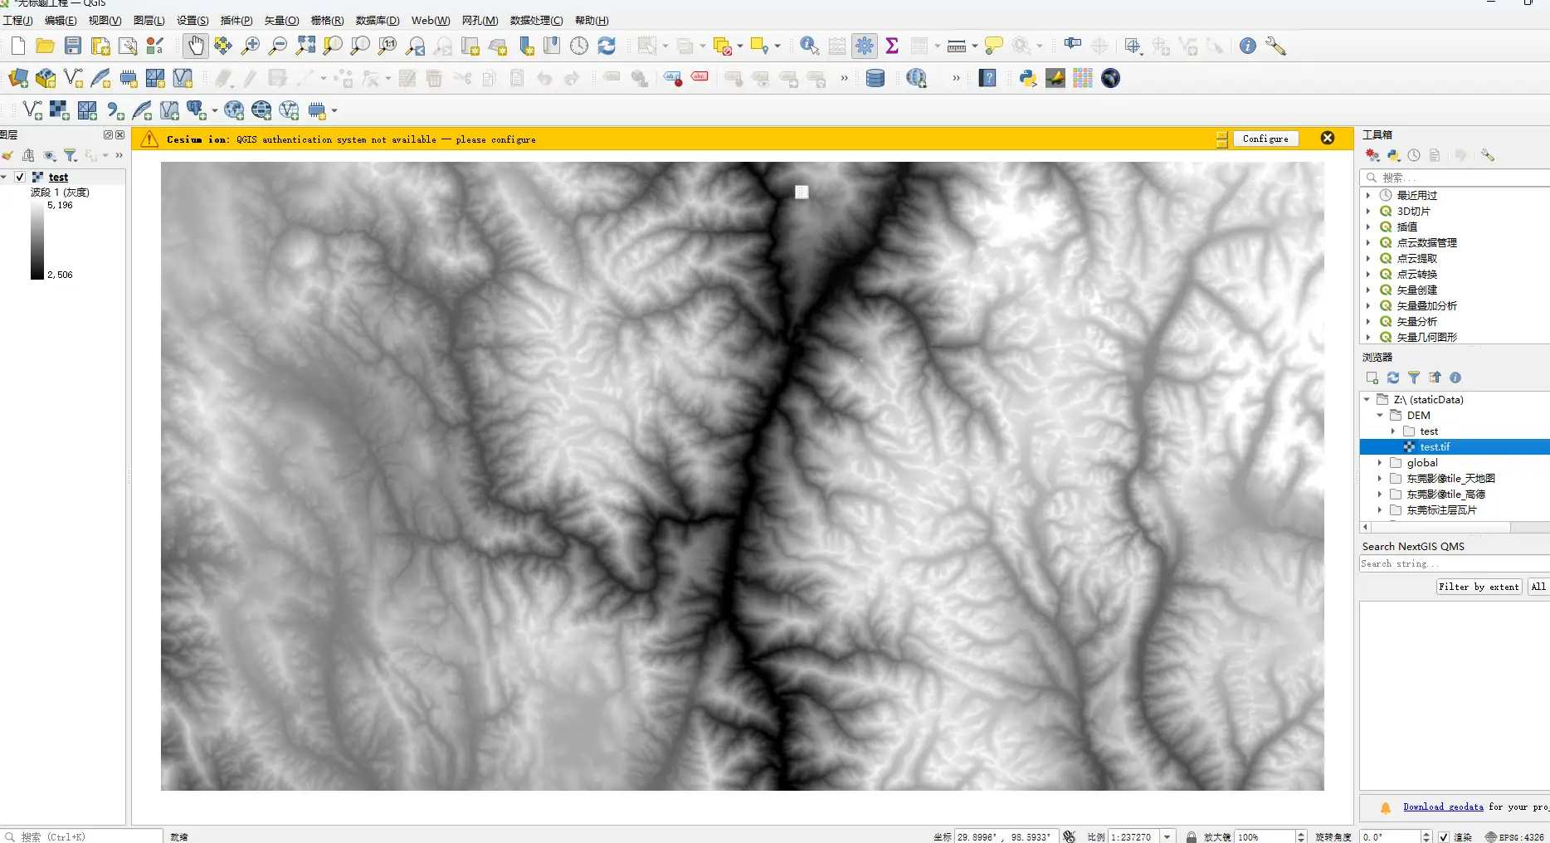Click the Zoom In magnifier tool

point(251,46)
